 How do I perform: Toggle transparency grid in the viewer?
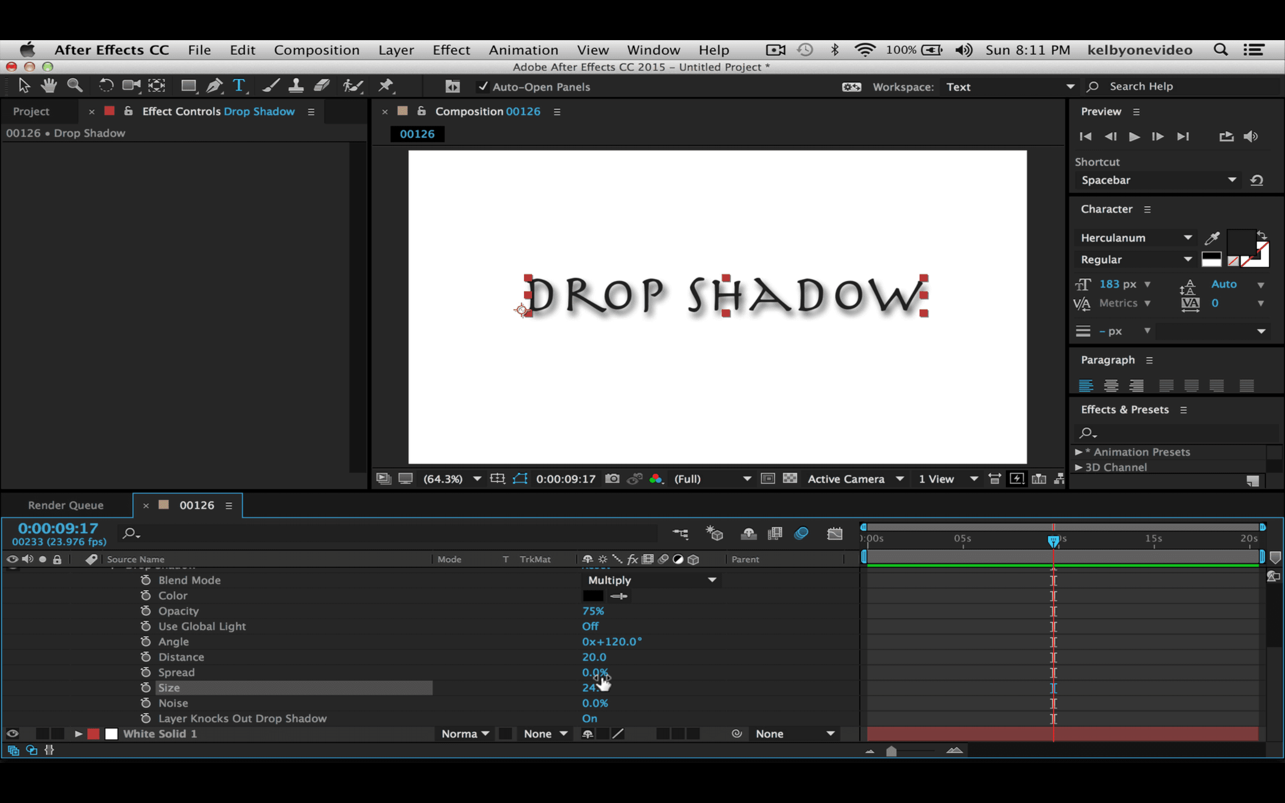[790, 478]
